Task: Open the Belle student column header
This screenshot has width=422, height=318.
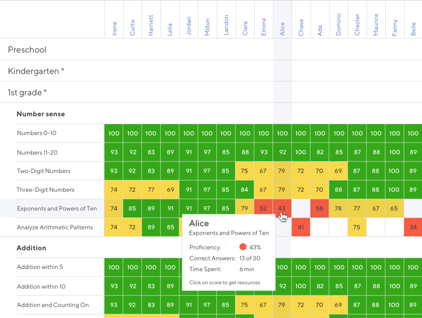Action: click(x=413, y=28)
